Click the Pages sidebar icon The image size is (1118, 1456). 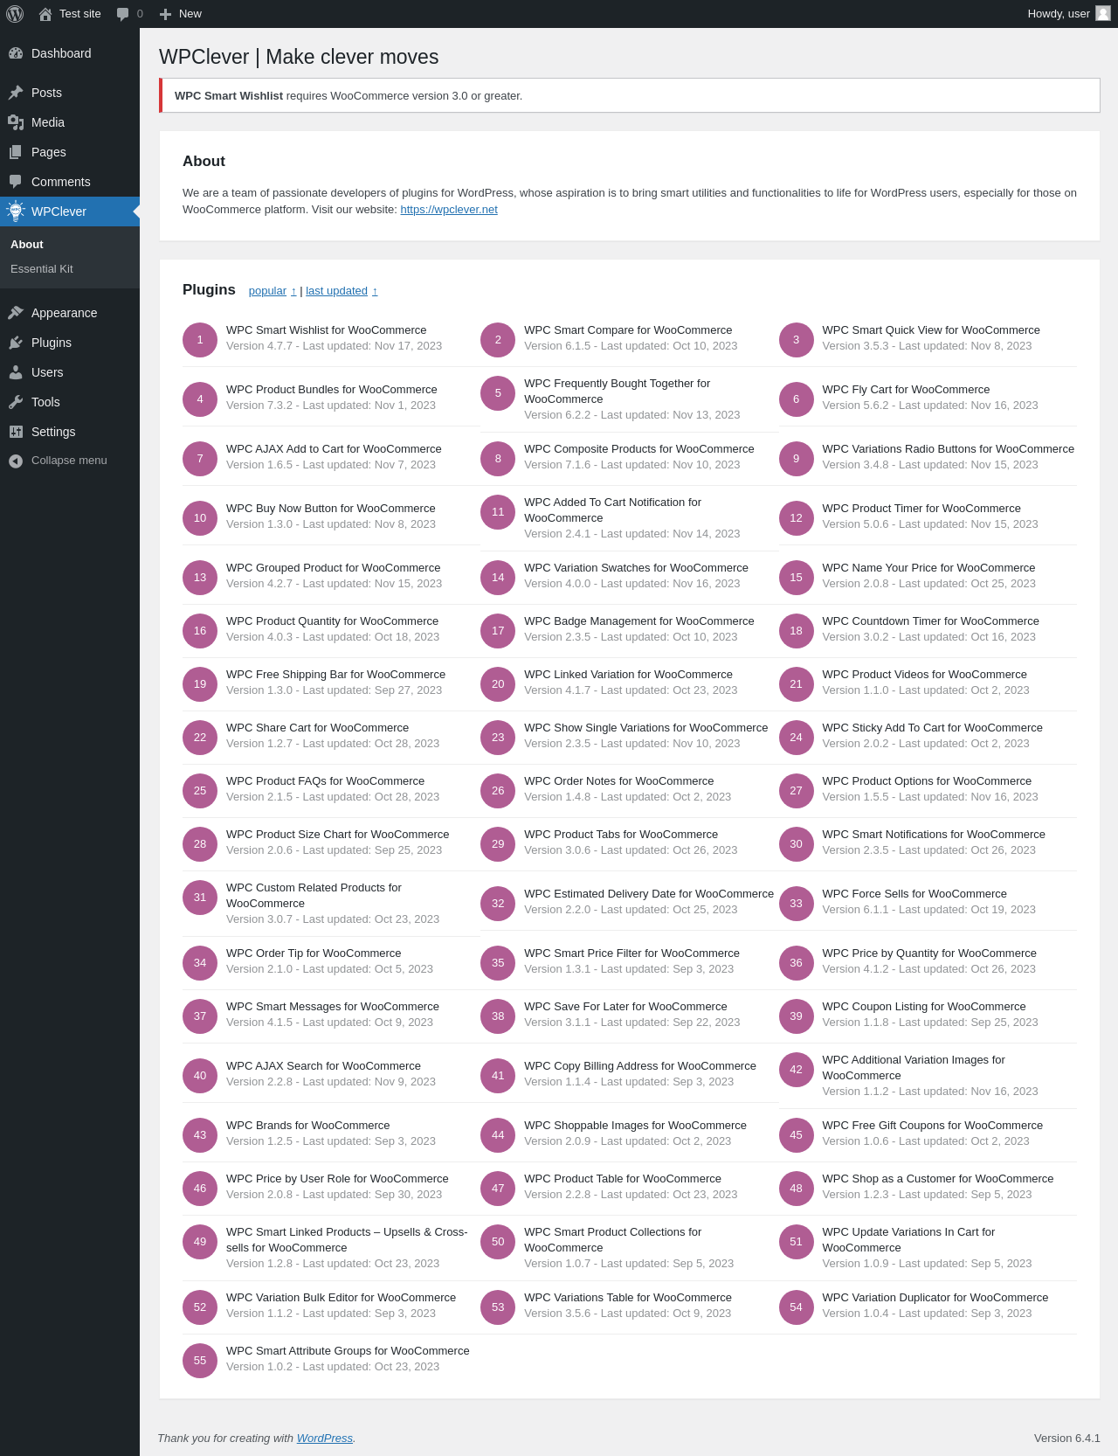point(16,152)
